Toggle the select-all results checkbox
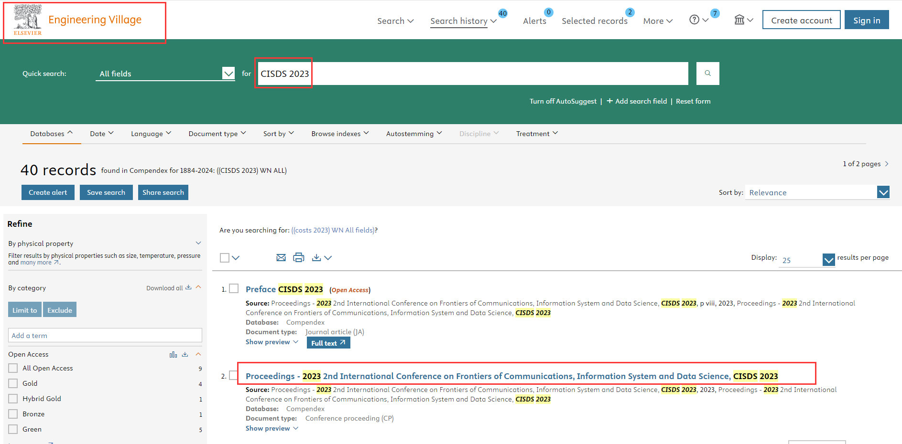The width and height of the screenshot is (902, 444). [x=225, y=258]
